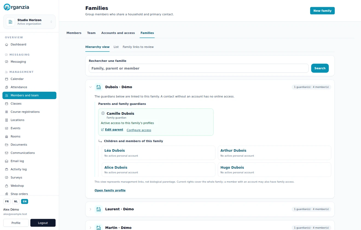Expand the Laurent · Démo family
361x230 pixels.
click(91, 209)
